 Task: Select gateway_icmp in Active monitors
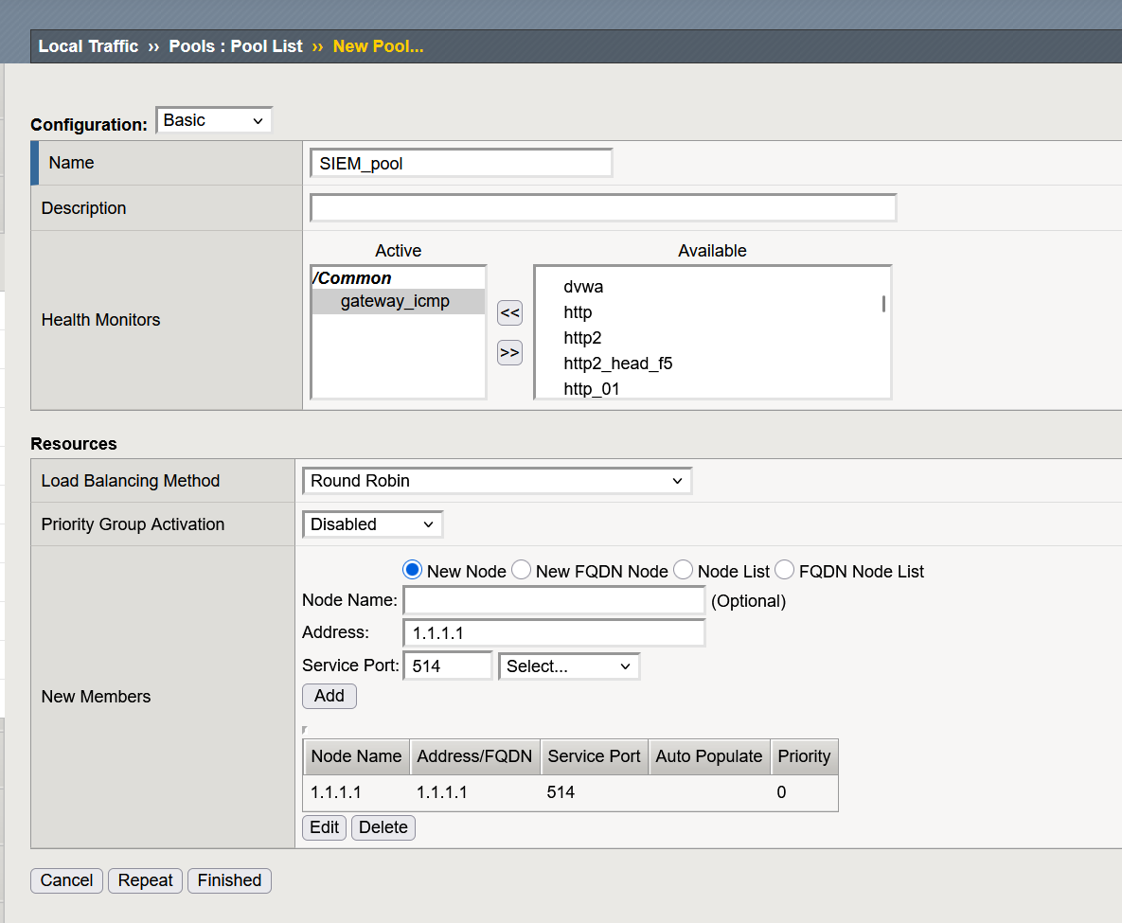tap(398, 301)
